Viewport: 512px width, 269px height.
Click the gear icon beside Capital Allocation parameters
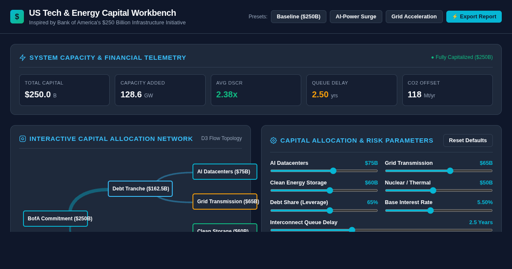click(x=273, y=140)
